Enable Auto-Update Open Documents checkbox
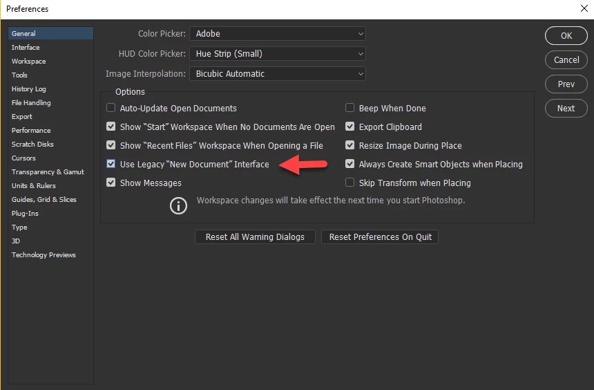 (x=111, y=108)
